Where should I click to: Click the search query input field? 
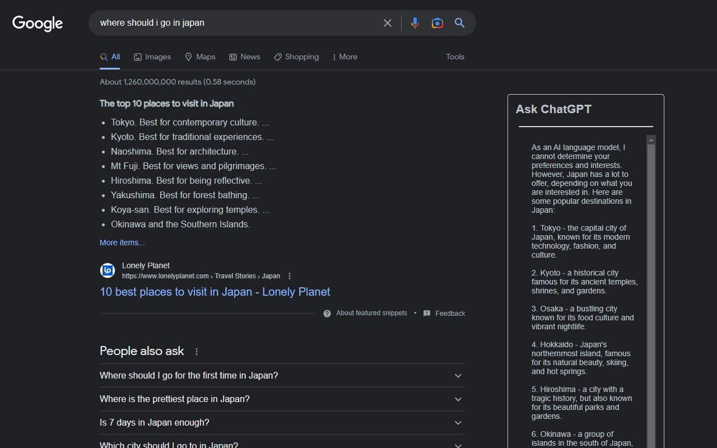(x=238, y=23)
